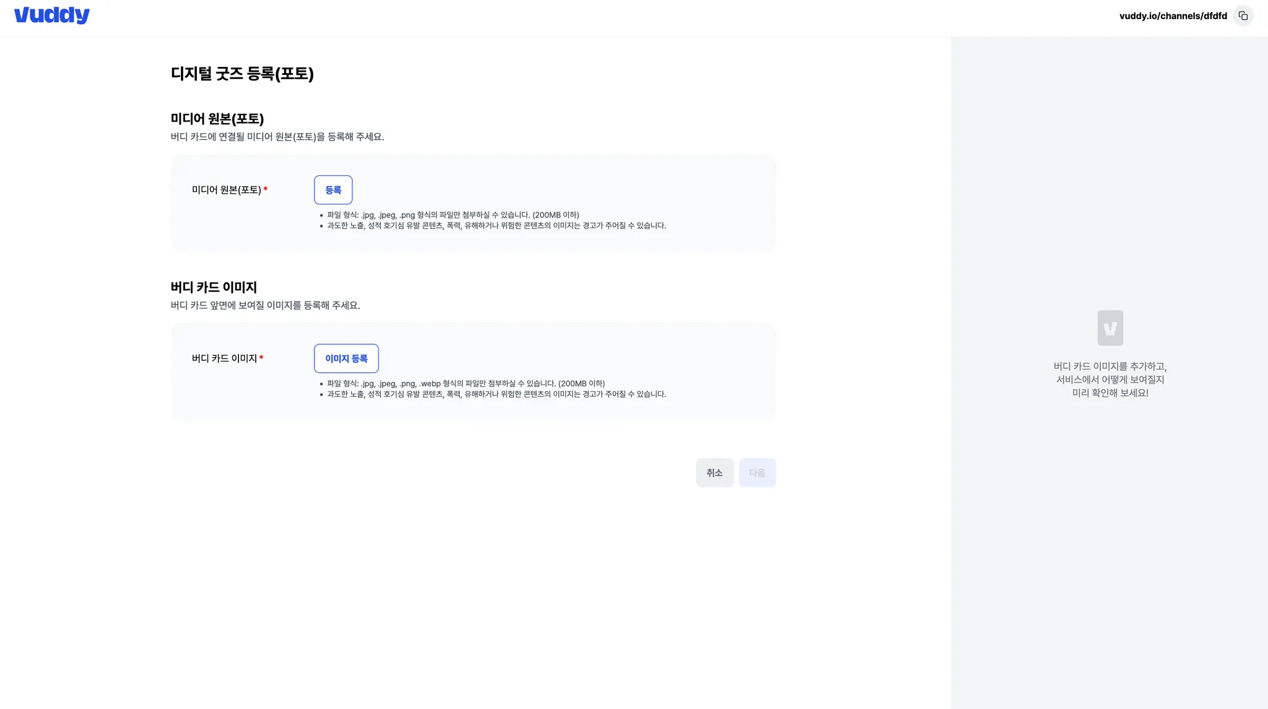Click the subtitle about 버디 카드 앞면
1268x709 pixels.
[265, 305]
